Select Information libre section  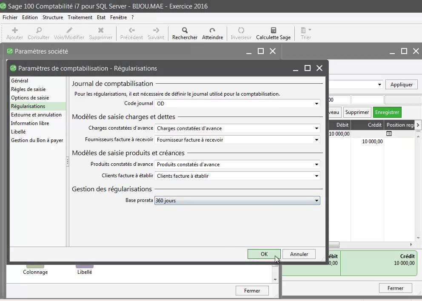pos(38,123)
